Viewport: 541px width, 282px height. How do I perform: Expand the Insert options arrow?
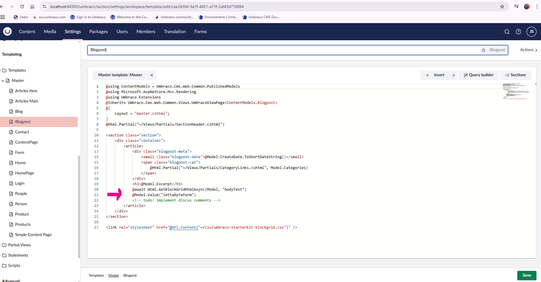coord(453,75)
